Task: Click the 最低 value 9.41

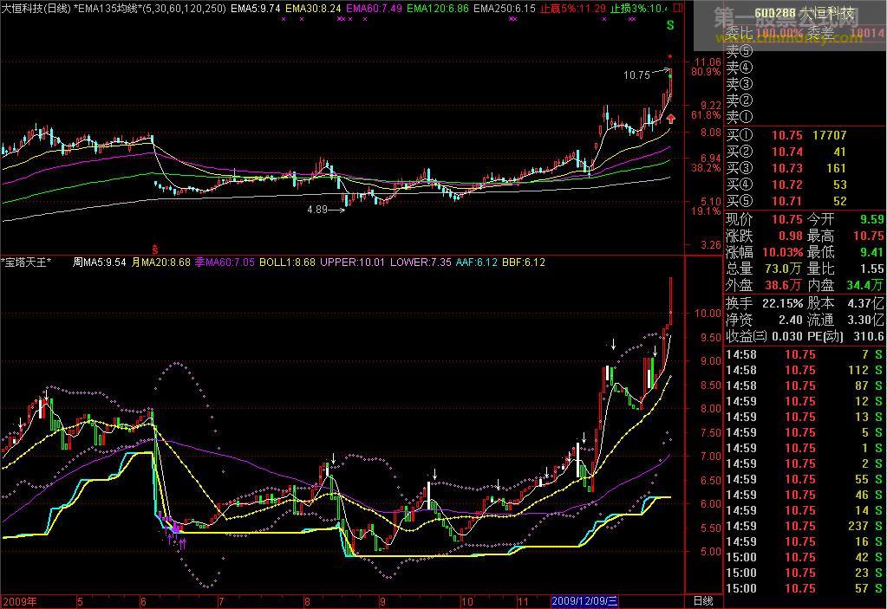Action: pos(871,252)
